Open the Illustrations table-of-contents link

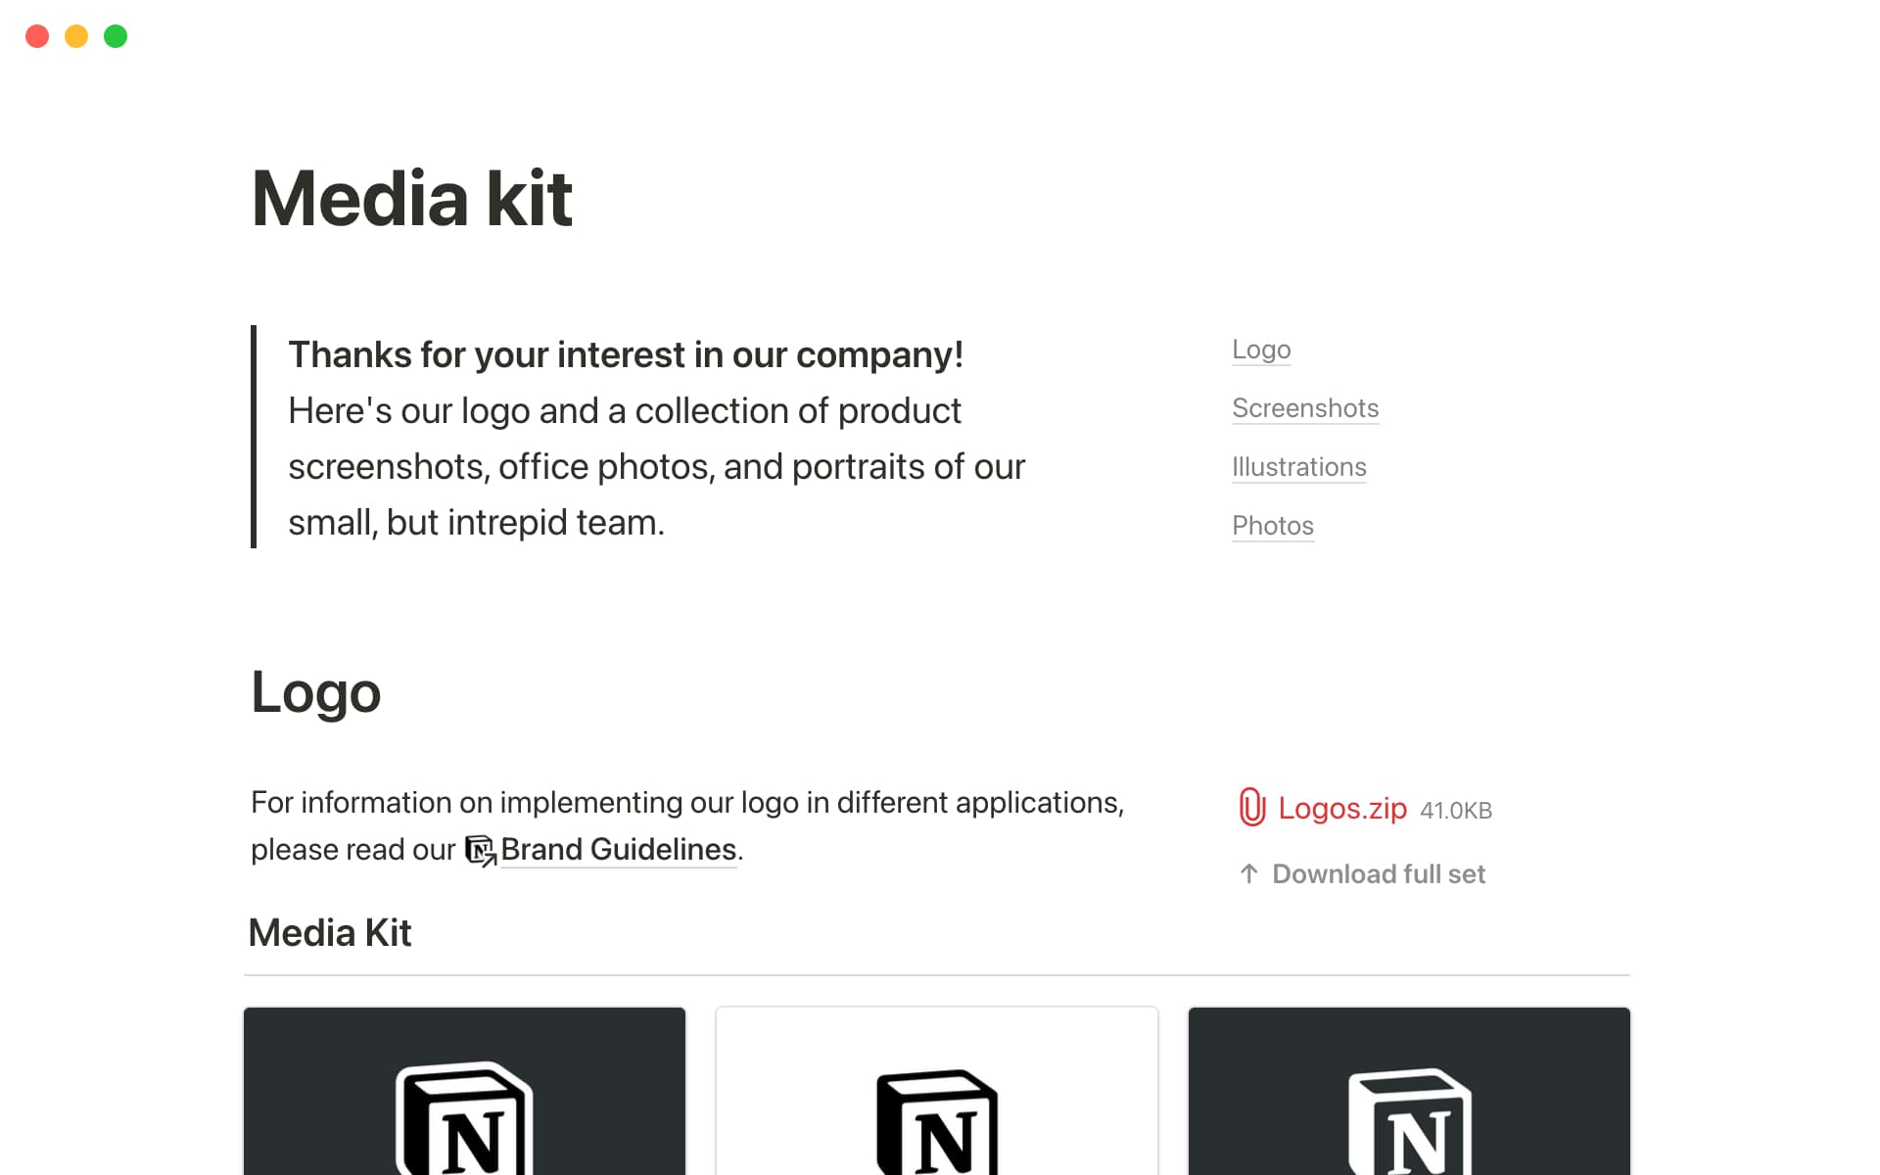(x=1298, y=467)
